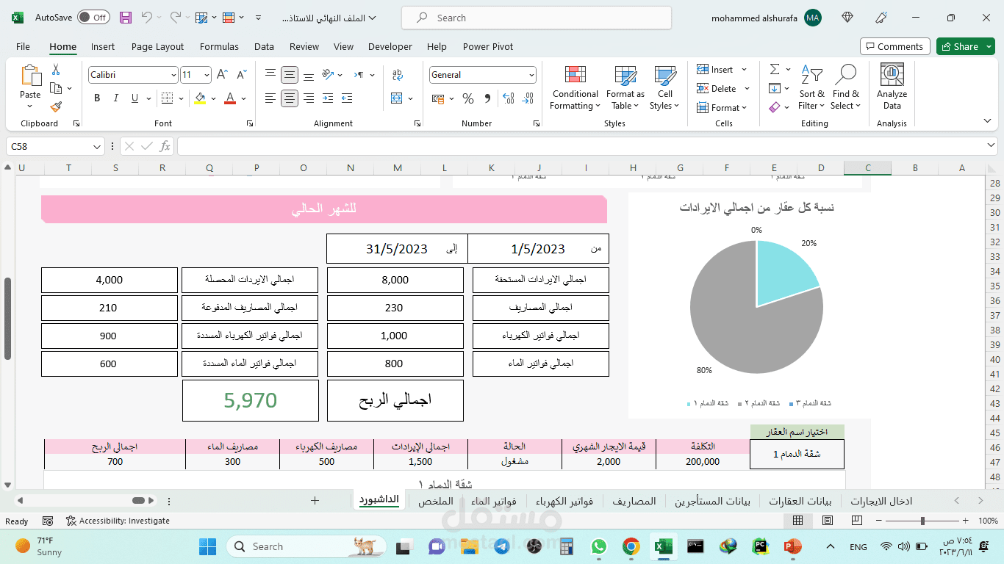Click the Save floppy disk icon
Screen dimensions: 1004x564
[x=126, y=18]
